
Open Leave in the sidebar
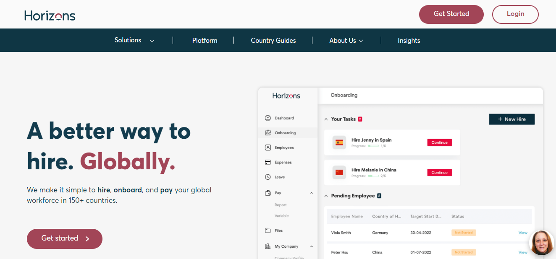coord(280,177)
